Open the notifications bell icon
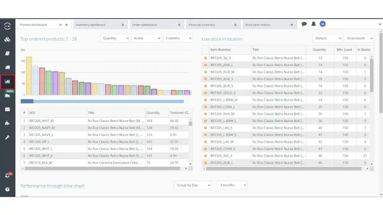This screenshot has width=383, height=215. click(x=314, y=24)
